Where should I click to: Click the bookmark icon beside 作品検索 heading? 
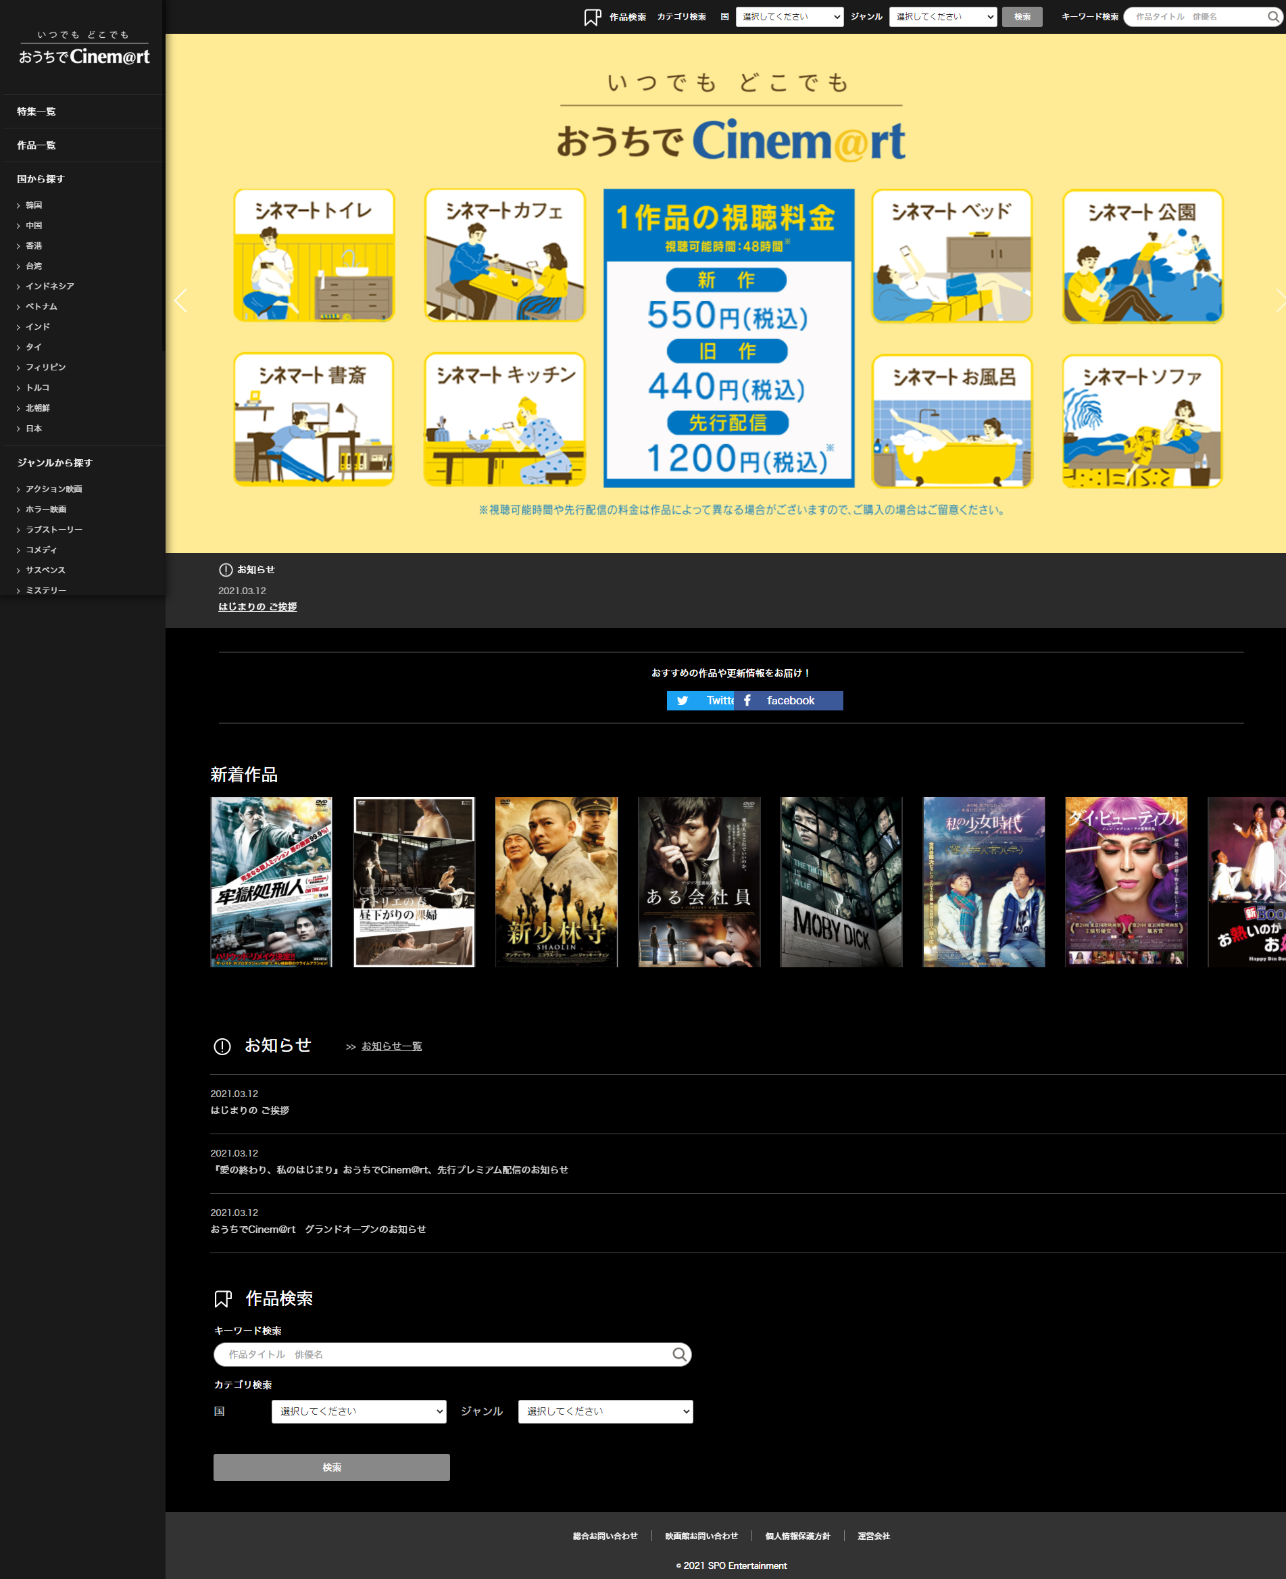223,1299
